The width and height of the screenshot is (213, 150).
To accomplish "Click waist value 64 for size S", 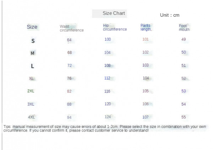I will coord(69,40).
